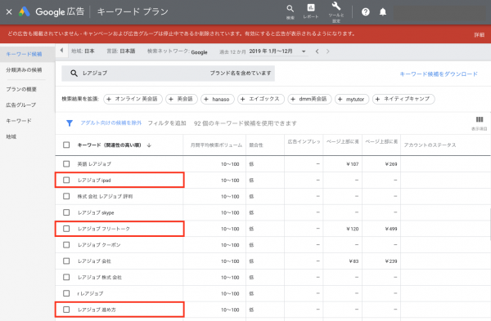Open the help question mark icon
The width and height of the screenshot is (491, 321).
pos(366,12)
